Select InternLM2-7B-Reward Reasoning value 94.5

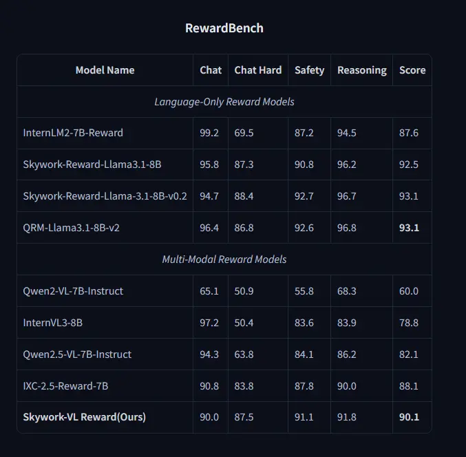[x=347, y=133]
